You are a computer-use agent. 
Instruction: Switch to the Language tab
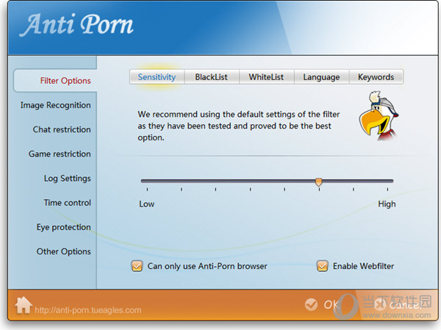point(321,76)
